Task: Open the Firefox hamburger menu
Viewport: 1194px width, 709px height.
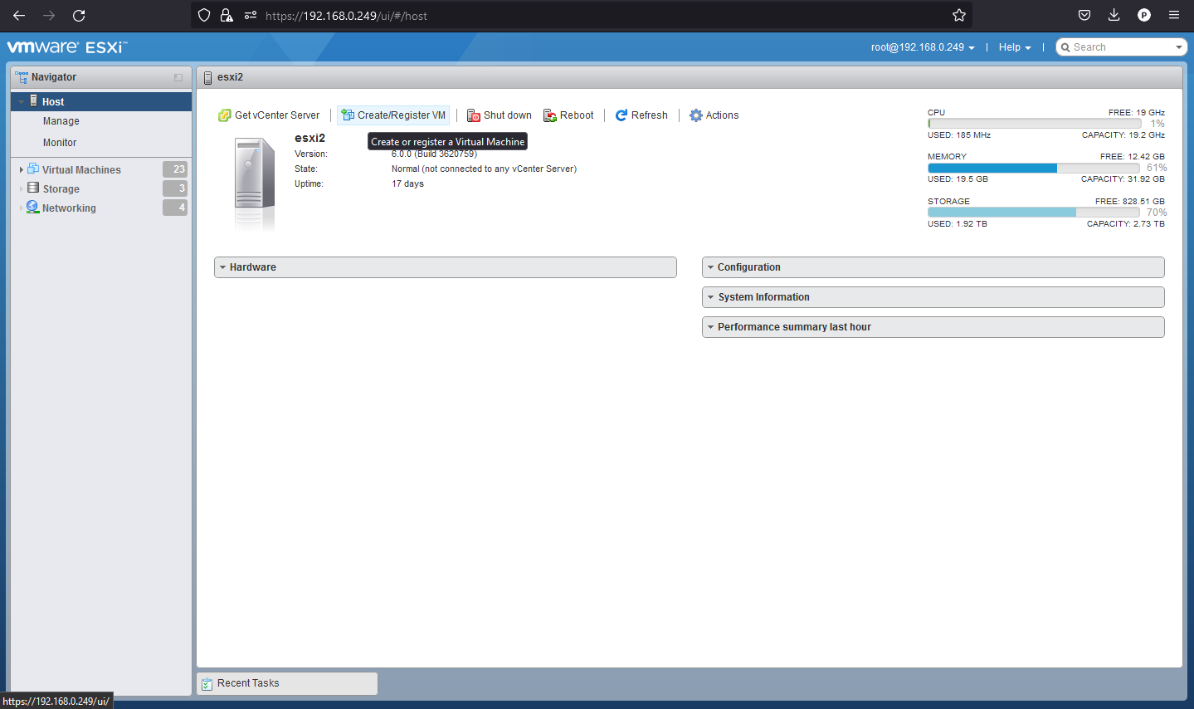Action: (1174, 15)
